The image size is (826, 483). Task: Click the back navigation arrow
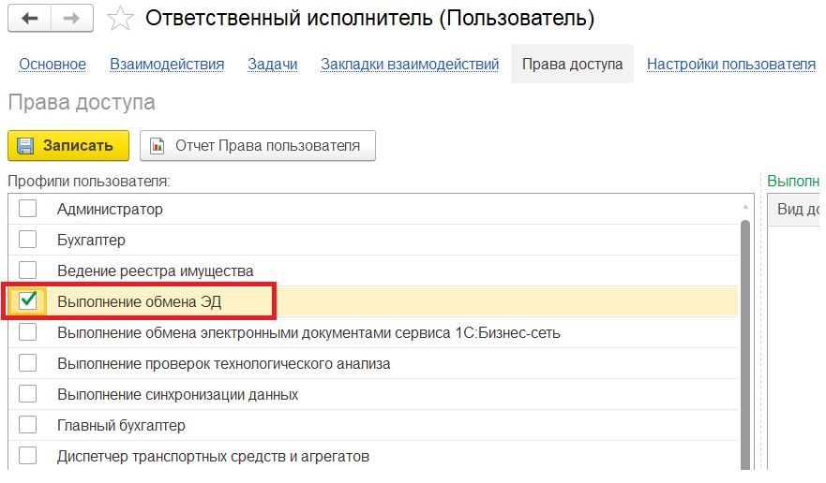[x=29, y=18]
